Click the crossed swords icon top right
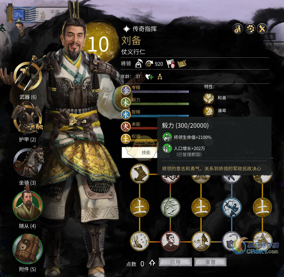This screenshot has width=284, height=277. tap(262, 29)
